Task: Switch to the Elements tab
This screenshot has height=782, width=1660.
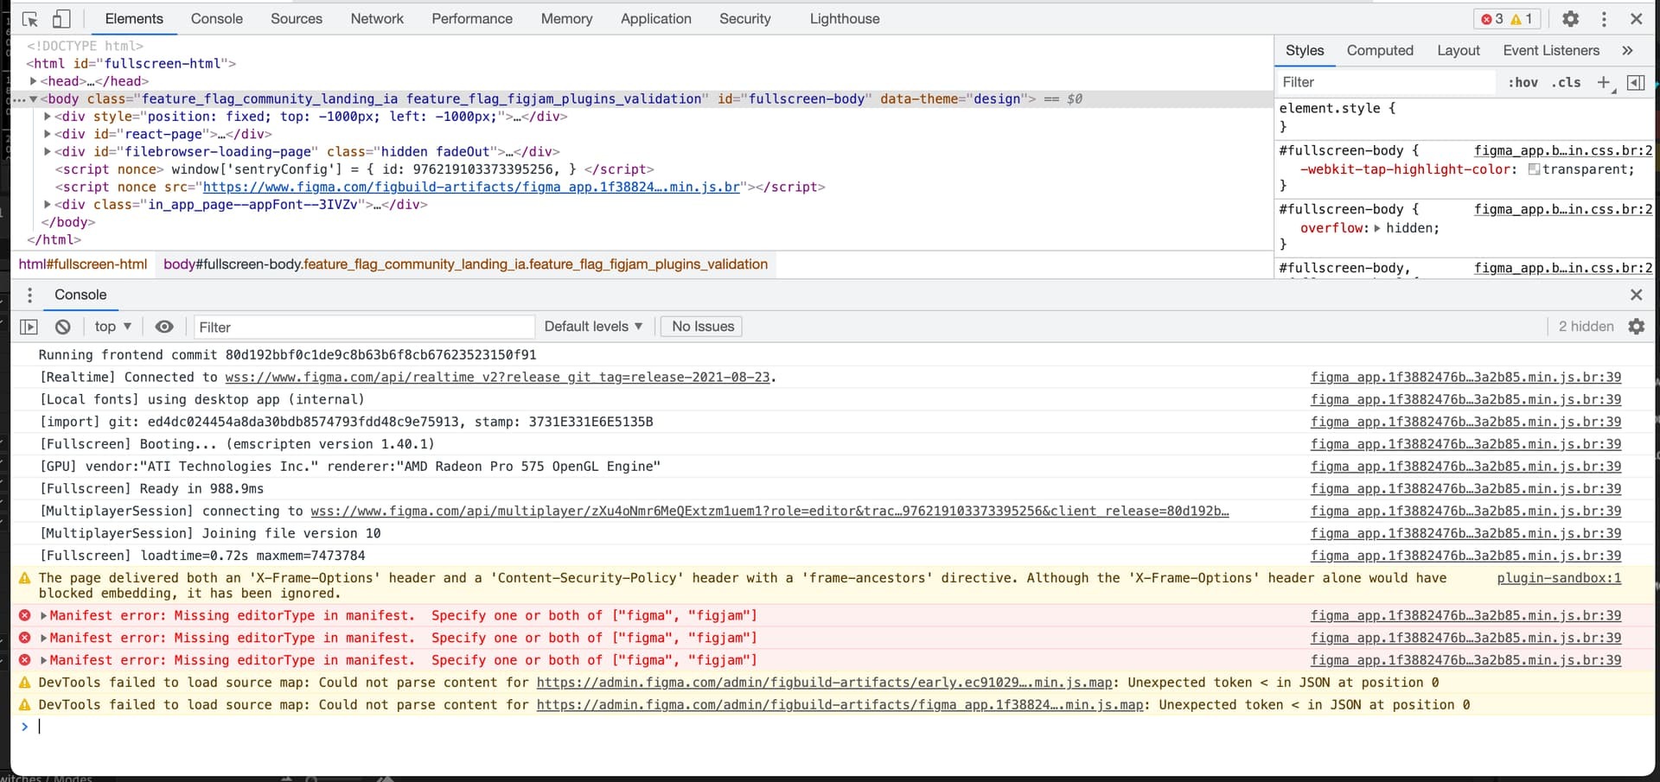Action: click(134, 19)
